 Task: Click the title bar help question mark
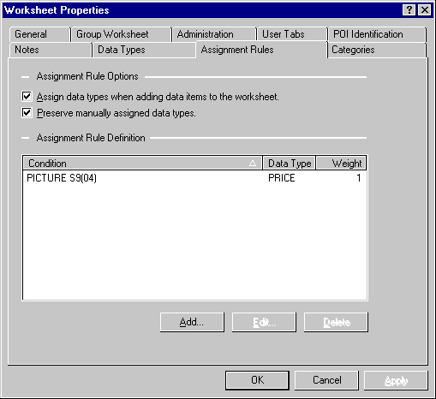(x=409, y=10)
